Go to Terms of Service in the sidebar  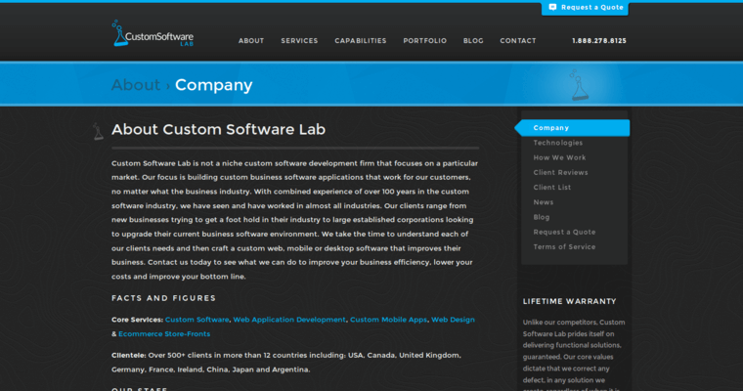pyautogui.click(x=564, y=246)
